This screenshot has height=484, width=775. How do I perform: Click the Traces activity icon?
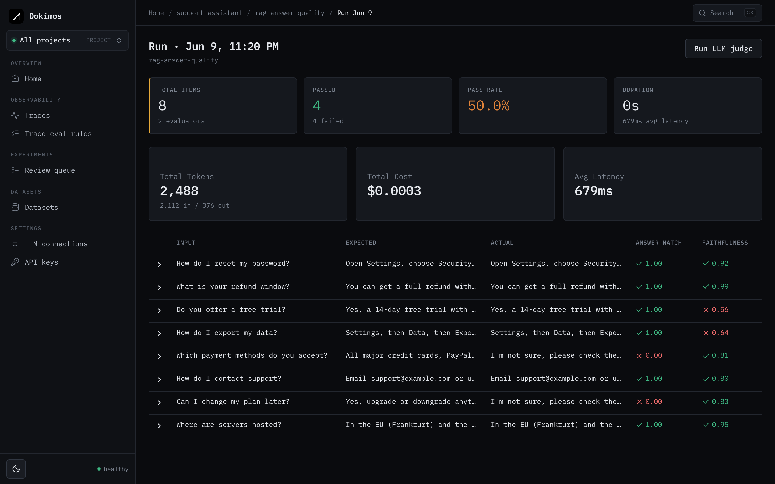point(15,115)
